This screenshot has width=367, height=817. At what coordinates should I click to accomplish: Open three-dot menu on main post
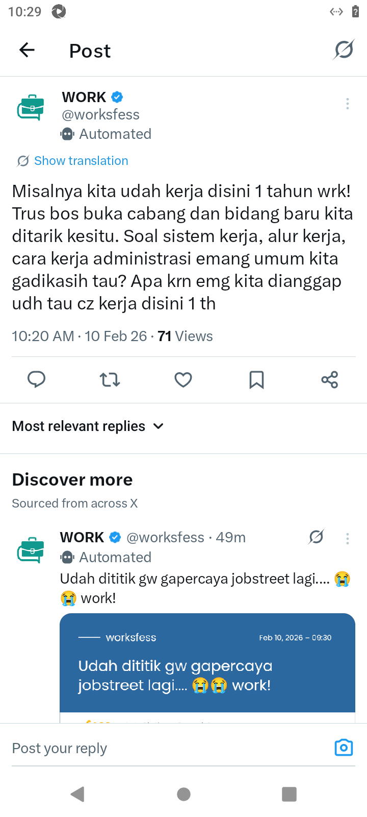(348, 104)
